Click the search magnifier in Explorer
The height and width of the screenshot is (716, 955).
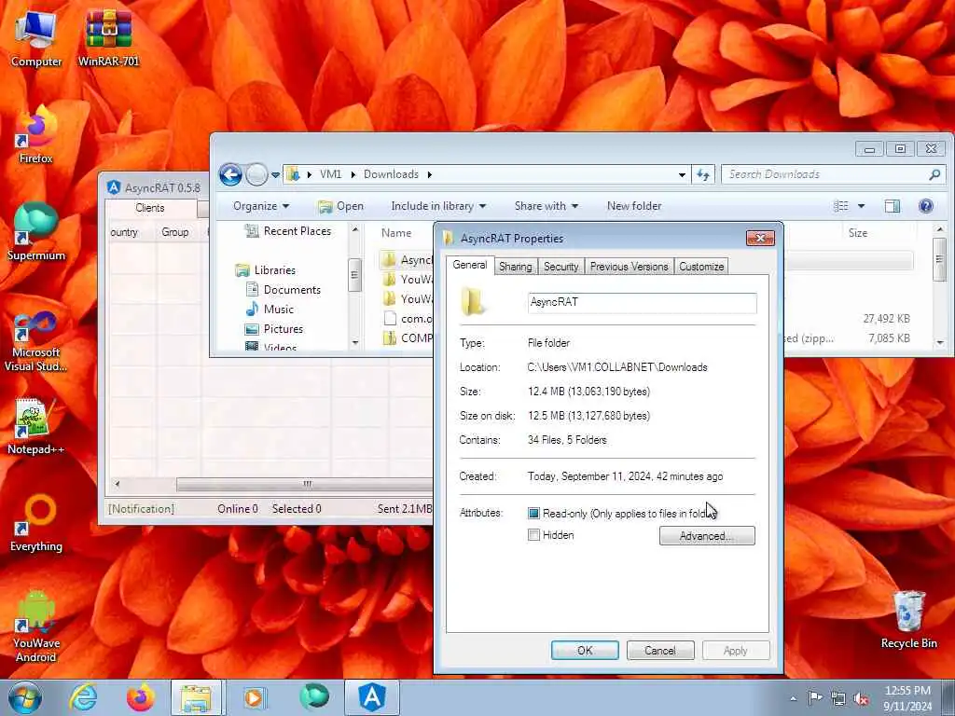934,174
